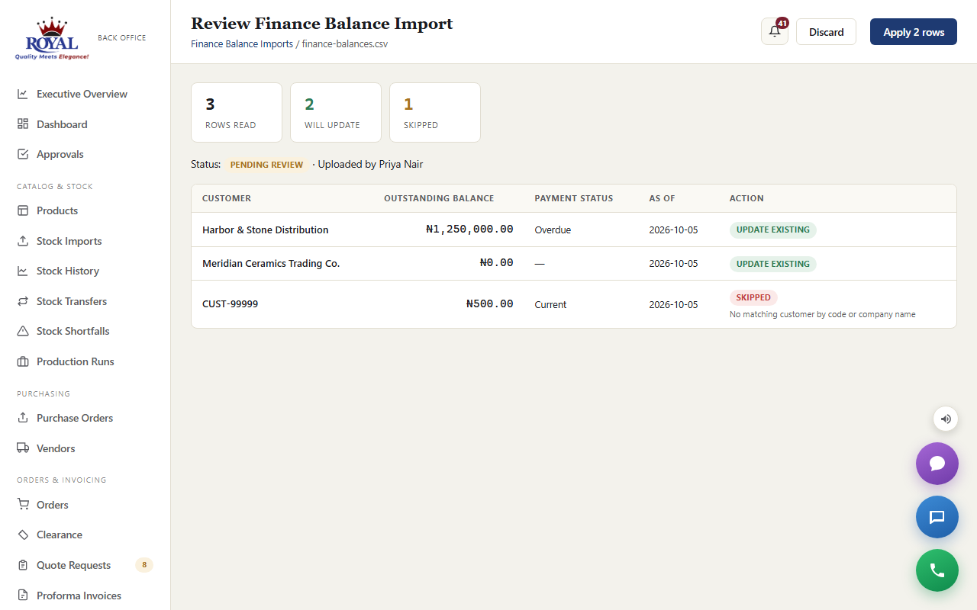Click the Approvals checkmark icon
This screenshot has height=610, width=977.
click(x=23, y=154)
